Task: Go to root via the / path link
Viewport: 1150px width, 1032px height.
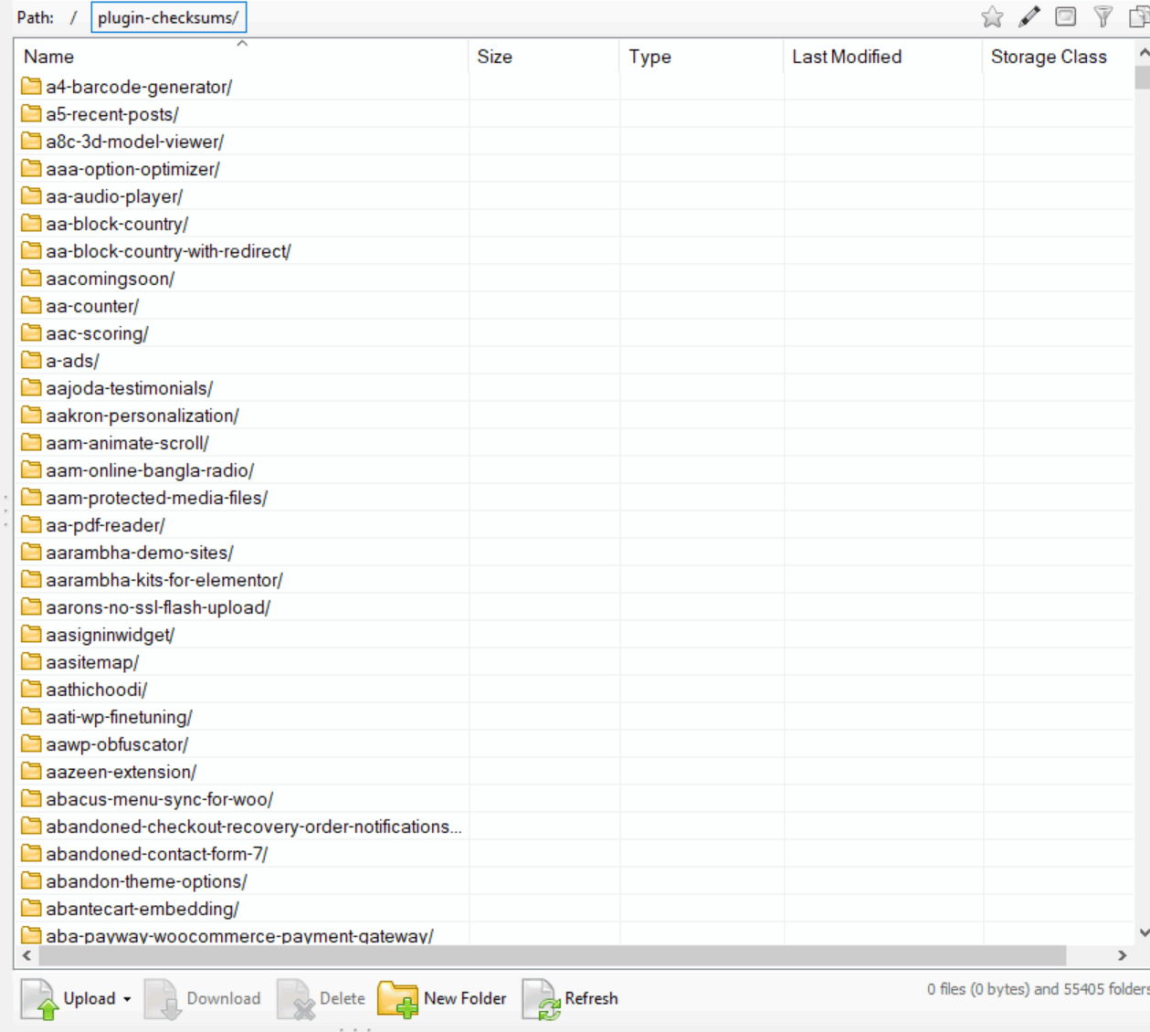Action: [73, 17]
